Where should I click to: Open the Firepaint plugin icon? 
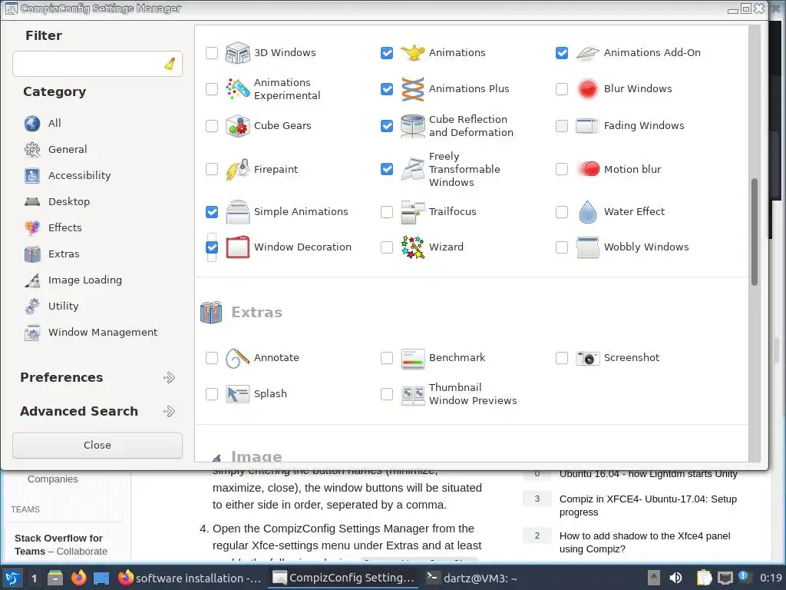pos(238,170)
